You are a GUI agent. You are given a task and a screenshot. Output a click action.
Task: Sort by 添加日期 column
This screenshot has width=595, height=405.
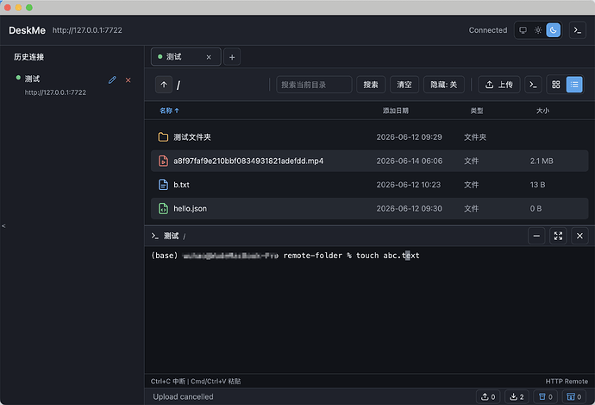[396, 111]
